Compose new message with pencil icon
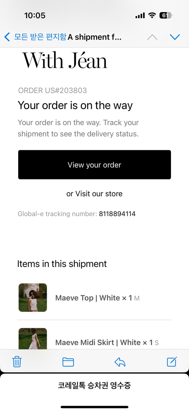 coord(172,362)
